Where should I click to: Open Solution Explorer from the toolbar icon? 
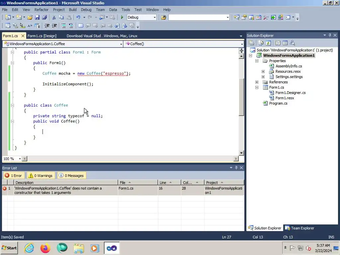click(x=236, y=17)
